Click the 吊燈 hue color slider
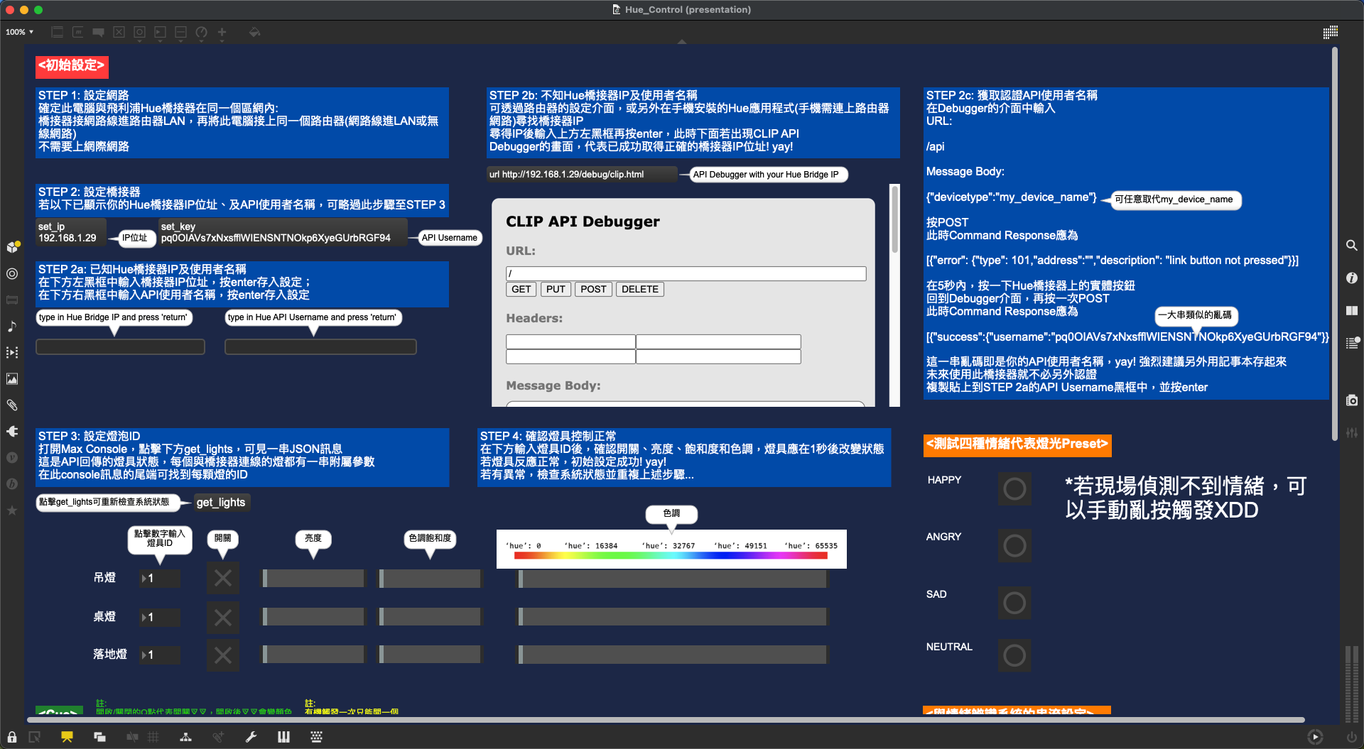The image size is (1364, 749). coord(672,579)
